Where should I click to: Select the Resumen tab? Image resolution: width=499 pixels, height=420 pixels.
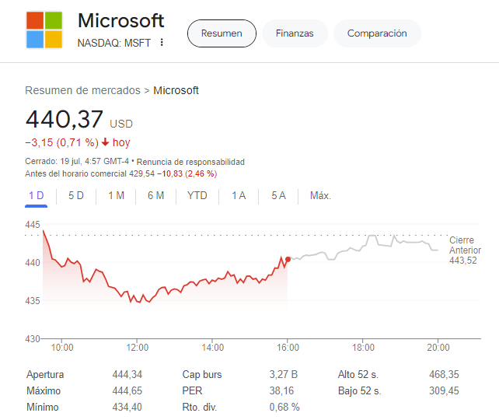(x=222, y=33)
